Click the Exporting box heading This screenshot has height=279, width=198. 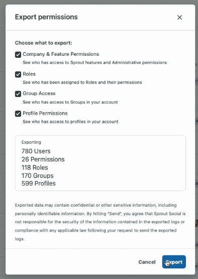31,142
